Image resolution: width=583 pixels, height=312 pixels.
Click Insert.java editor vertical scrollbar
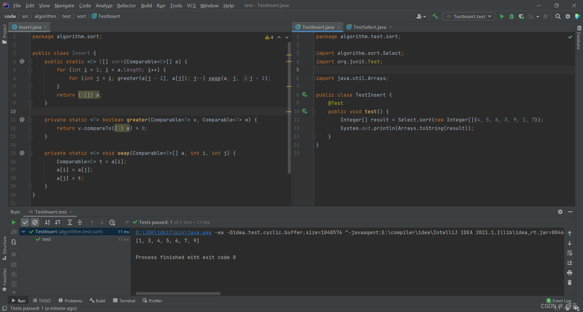click(289, 108)
